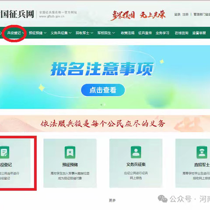
Task: Click the www.gfbzb.gov.cn address text
Action: tap(52, 17)
